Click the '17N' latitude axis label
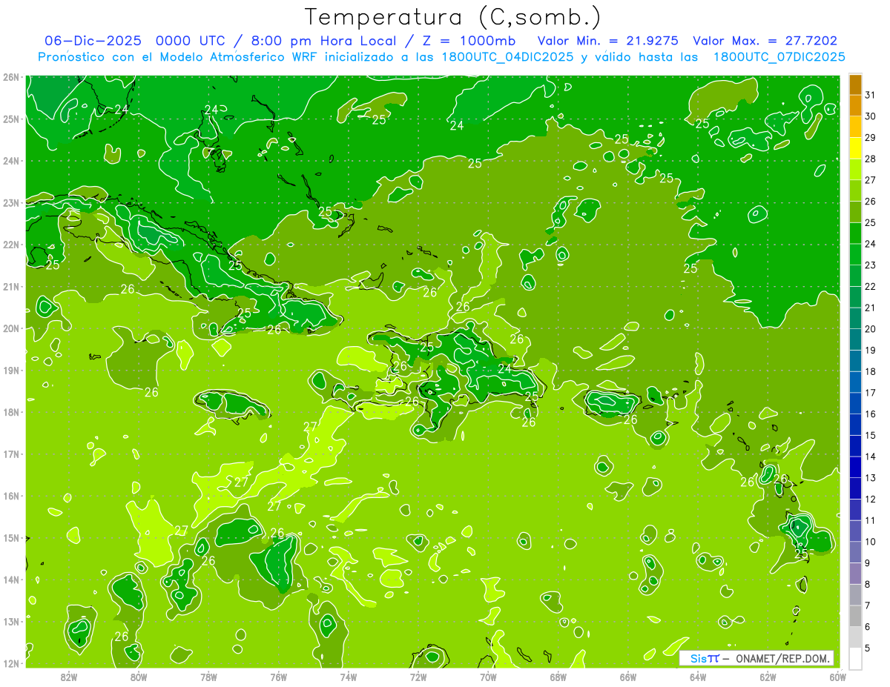 tap(11, 454)
